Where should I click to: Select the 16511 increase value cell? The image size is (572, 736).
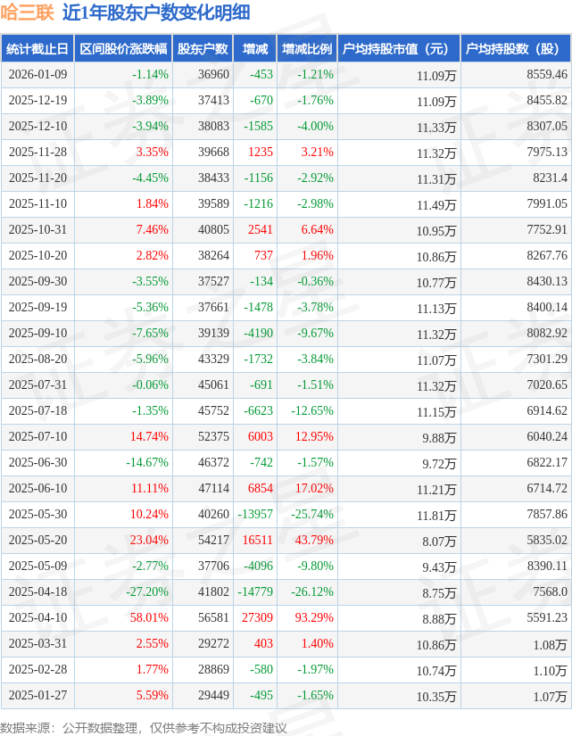point(258,540)
